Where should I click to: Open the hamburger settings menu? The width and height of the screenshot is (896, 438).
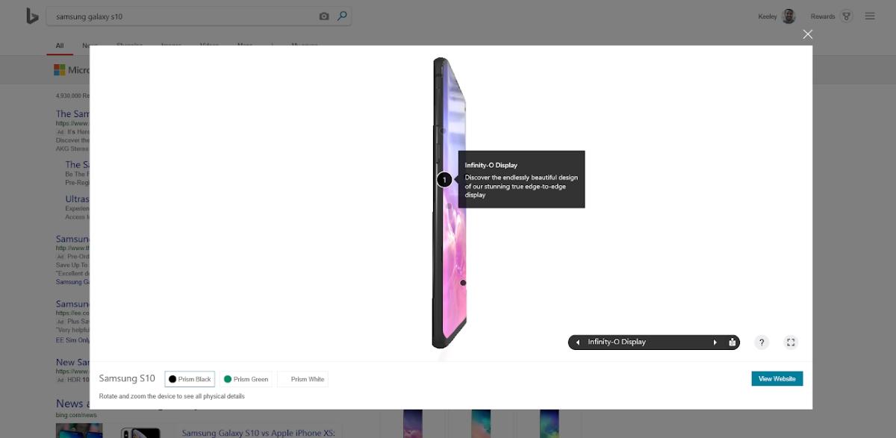tap(870, 16)
